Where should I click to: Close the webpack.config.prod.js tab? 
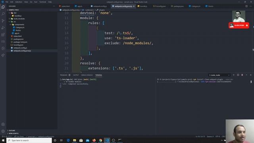(134, 6)
